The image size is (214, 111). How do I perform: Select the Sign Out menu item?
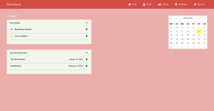pos(199,4)
